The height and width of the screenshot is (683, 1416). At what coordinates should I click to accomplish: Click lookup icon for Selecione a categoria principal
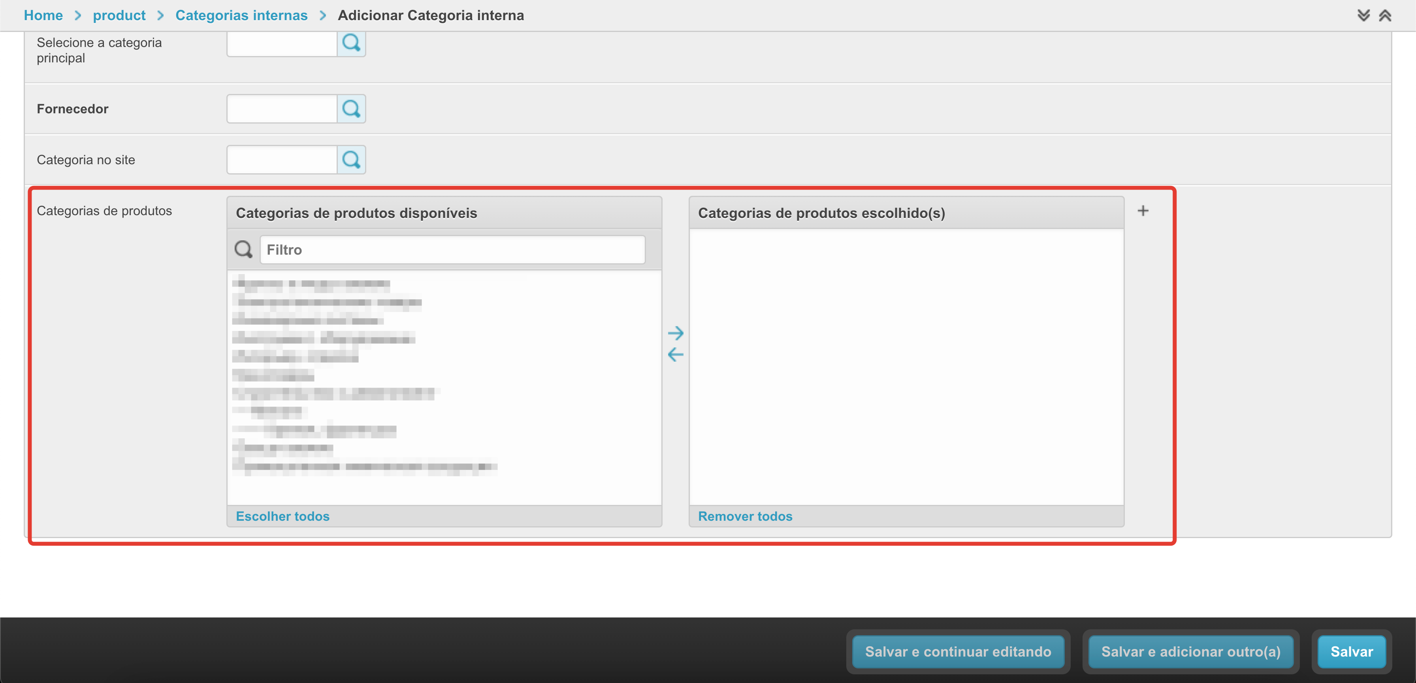tap(351, 43)
